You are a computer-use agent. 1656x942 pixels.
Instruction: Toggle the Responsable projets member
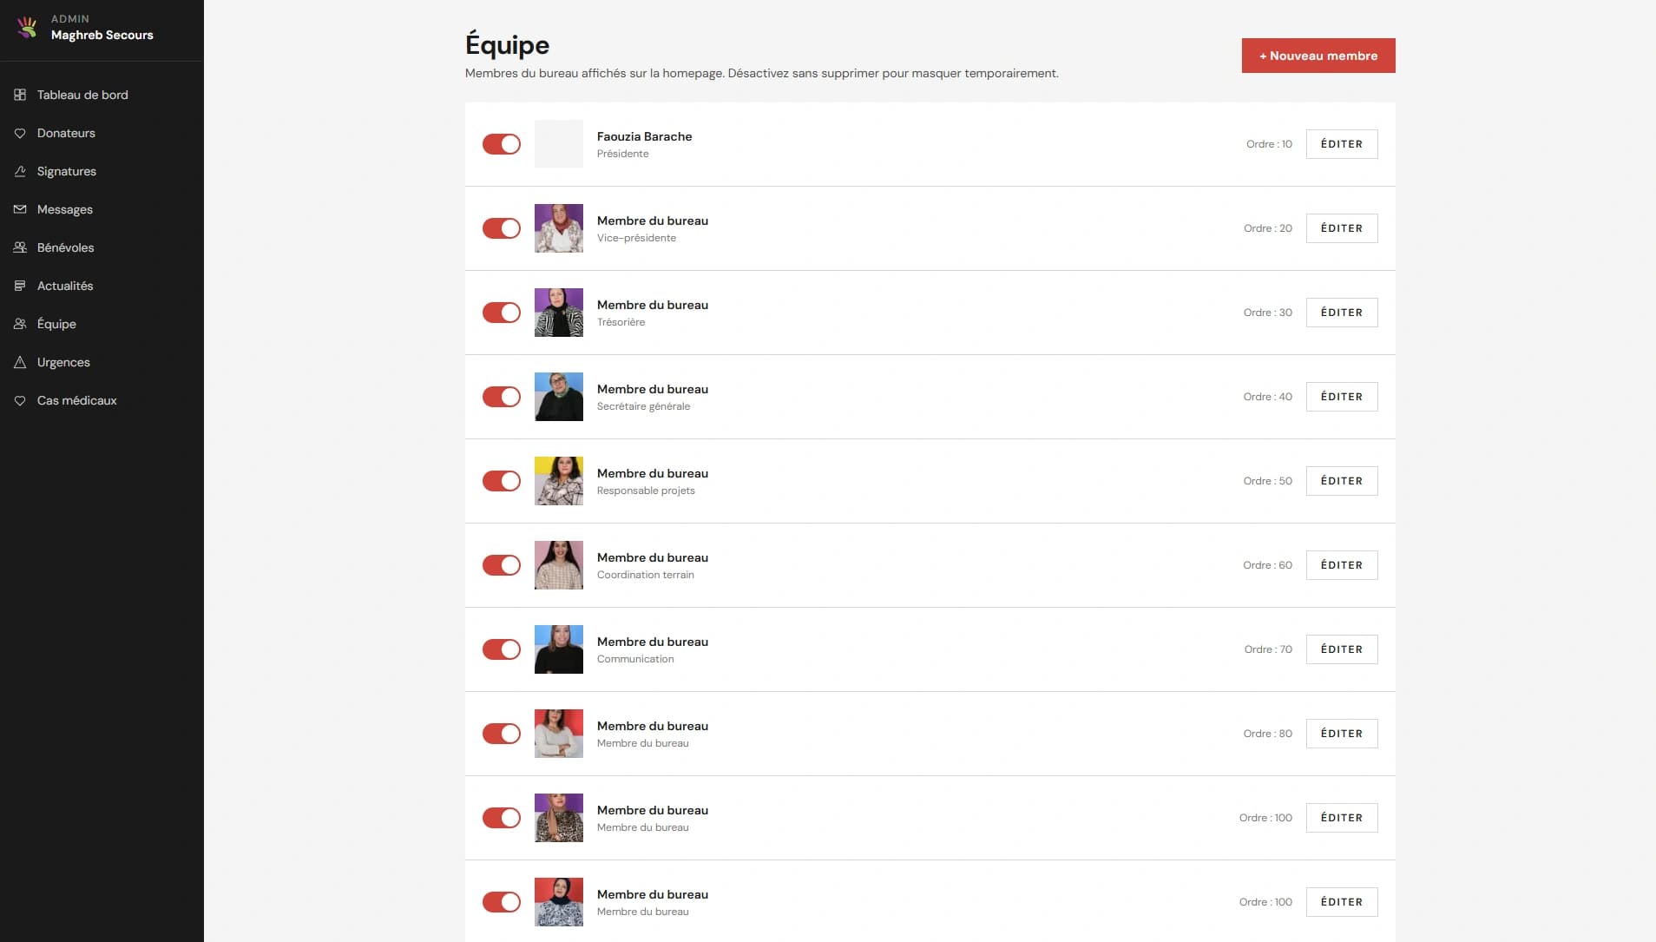(x=502, y=481)
